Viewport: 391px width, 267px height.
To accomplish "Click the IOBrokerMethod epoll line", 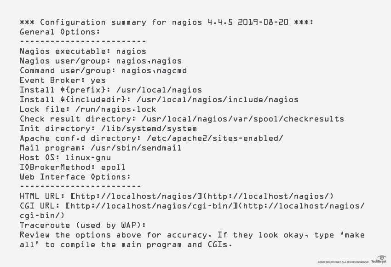I will (73, 168).
